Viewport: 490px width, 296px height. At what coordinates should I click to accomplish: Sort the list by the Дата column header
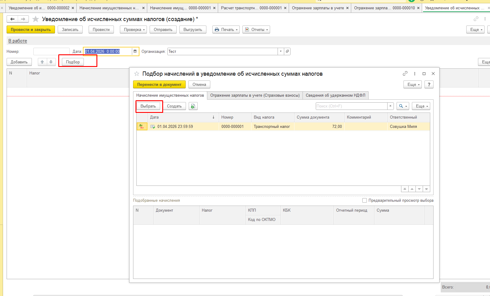tap(183, 117)
